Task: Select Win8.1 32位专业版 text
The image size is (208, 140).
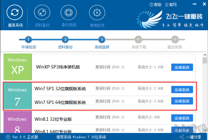Action: pyautogui.click(x=53, y=119)
